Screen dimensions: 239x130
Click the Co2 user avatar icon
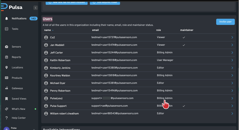coord(46,37)
